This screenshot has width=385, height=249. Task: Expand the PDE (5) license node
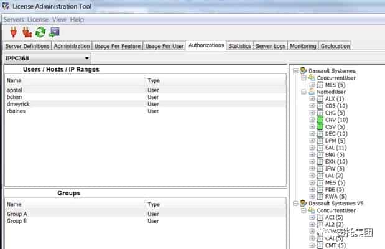coord(312,189)
